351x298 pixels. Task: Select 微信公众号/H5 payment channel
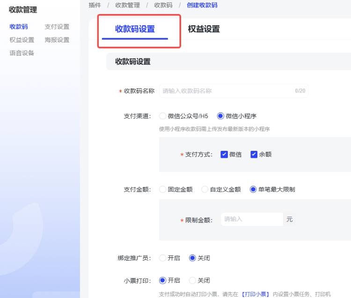163,116
